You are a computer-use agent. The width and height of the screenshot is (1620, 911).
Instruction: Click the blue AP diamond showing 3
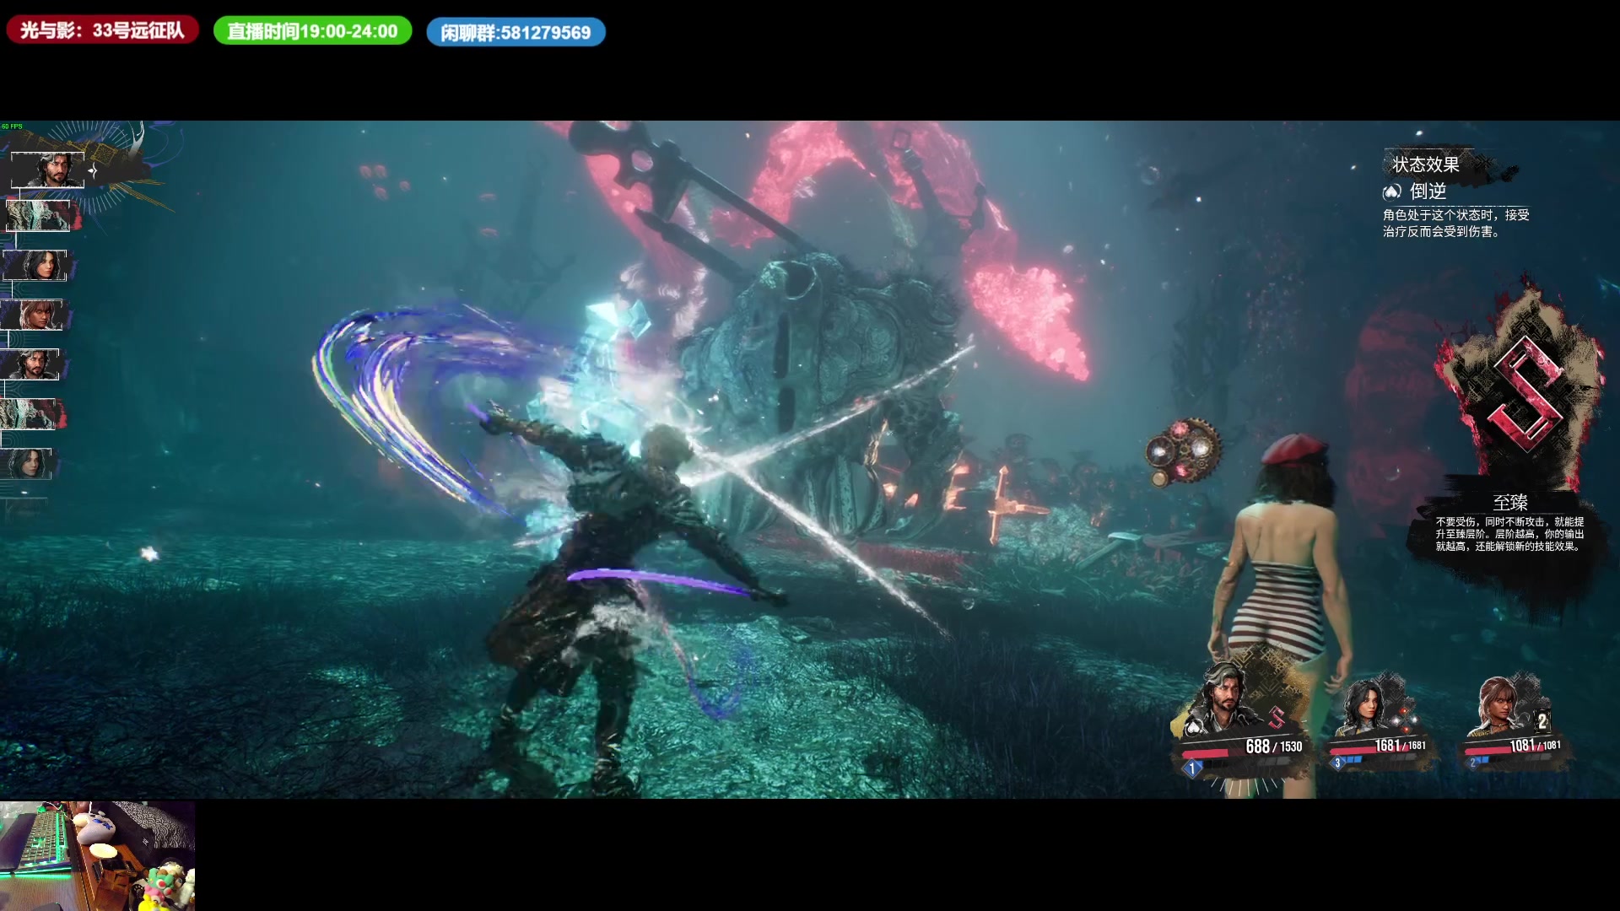point(1337,763)
